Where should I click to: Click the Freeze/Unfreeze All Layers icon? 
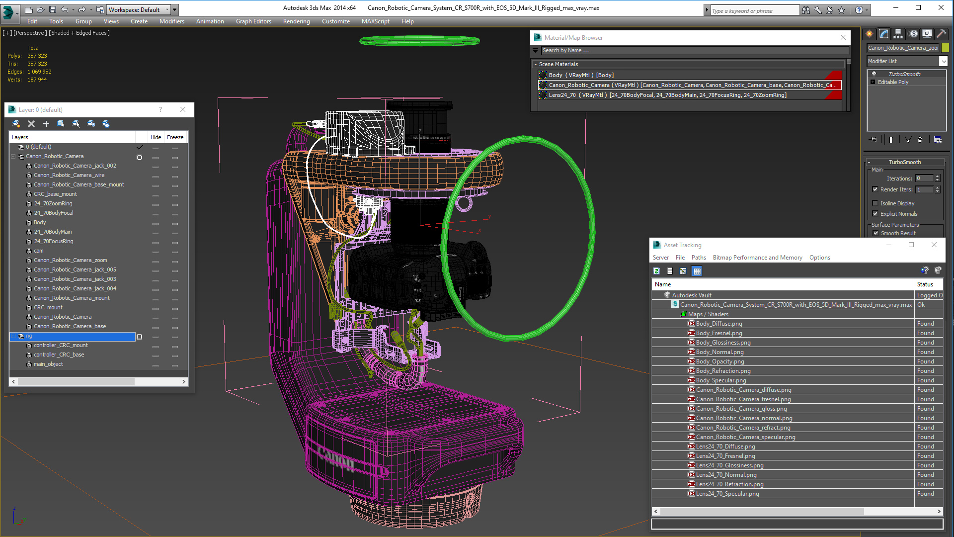tap(106, 124)
